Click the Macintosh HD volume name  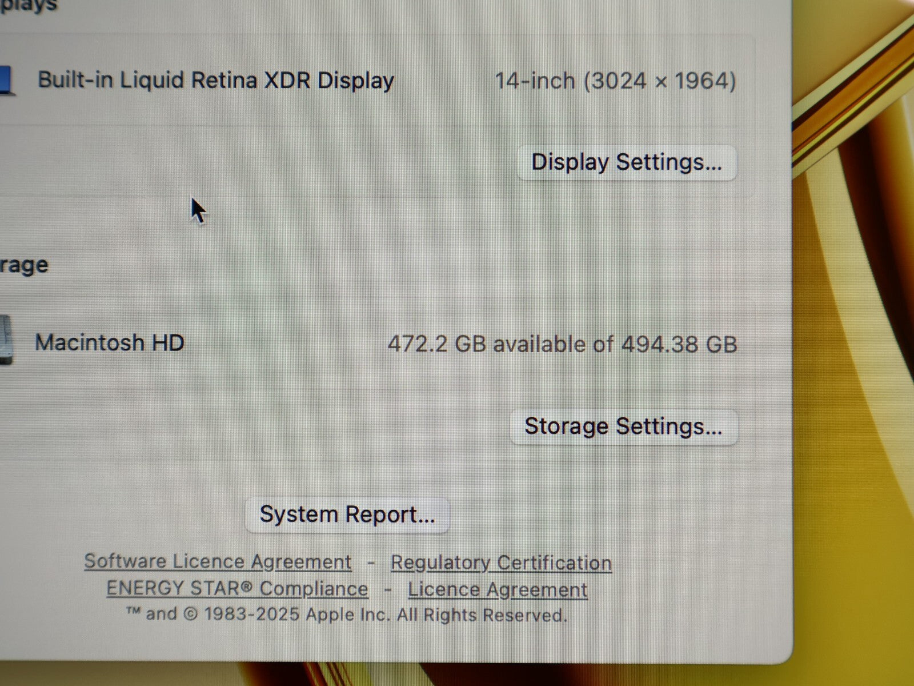[x=110, y=343]
